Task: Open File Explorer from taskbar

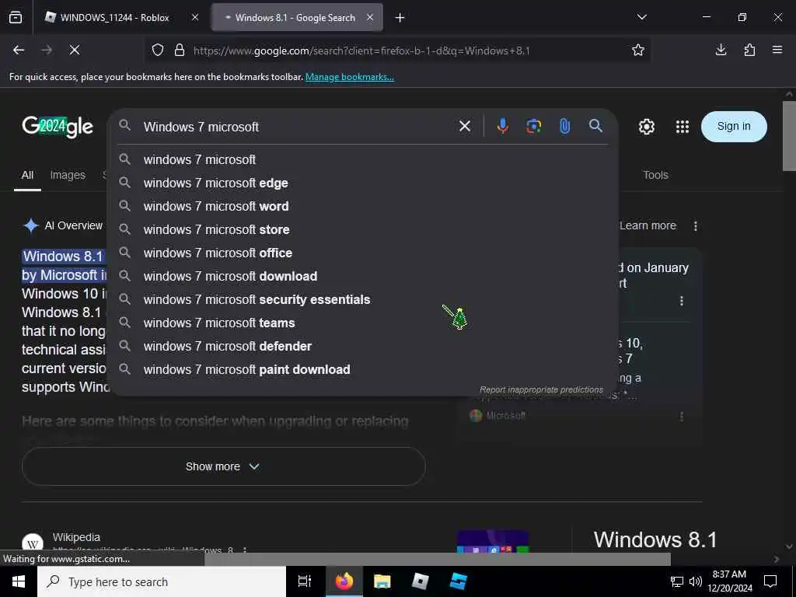Action: point(382,581)
